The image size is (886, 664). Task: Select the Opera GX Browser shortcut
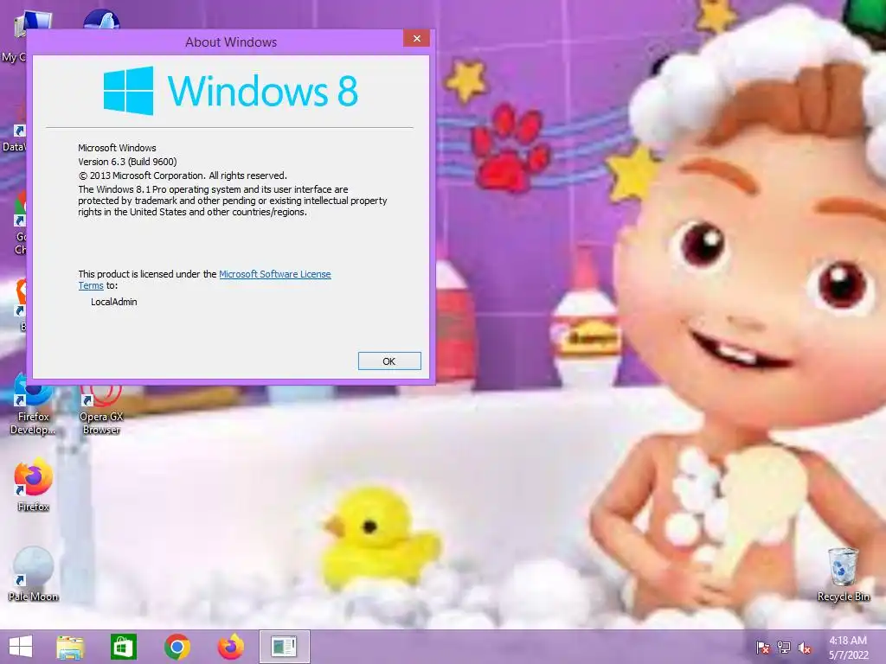point(101,409)
